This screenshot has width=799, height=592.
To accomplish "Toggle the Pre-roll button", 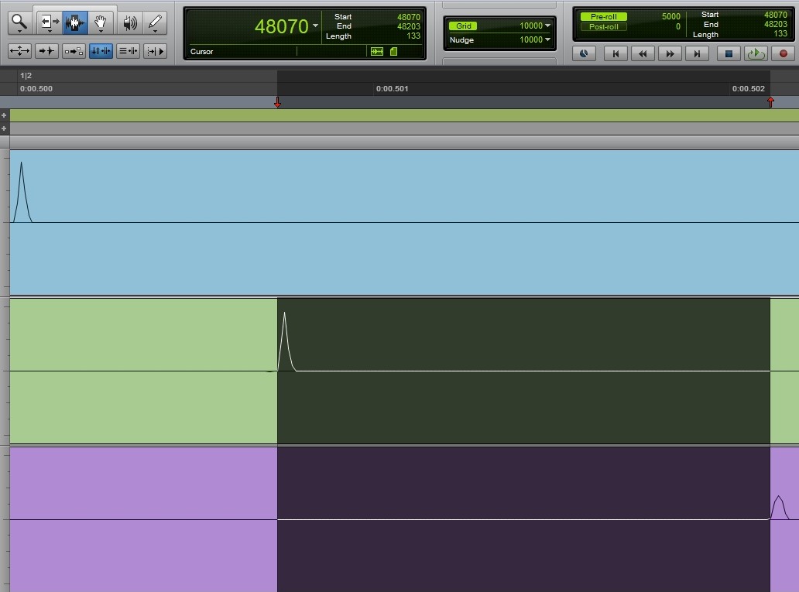I will [603, 16].
